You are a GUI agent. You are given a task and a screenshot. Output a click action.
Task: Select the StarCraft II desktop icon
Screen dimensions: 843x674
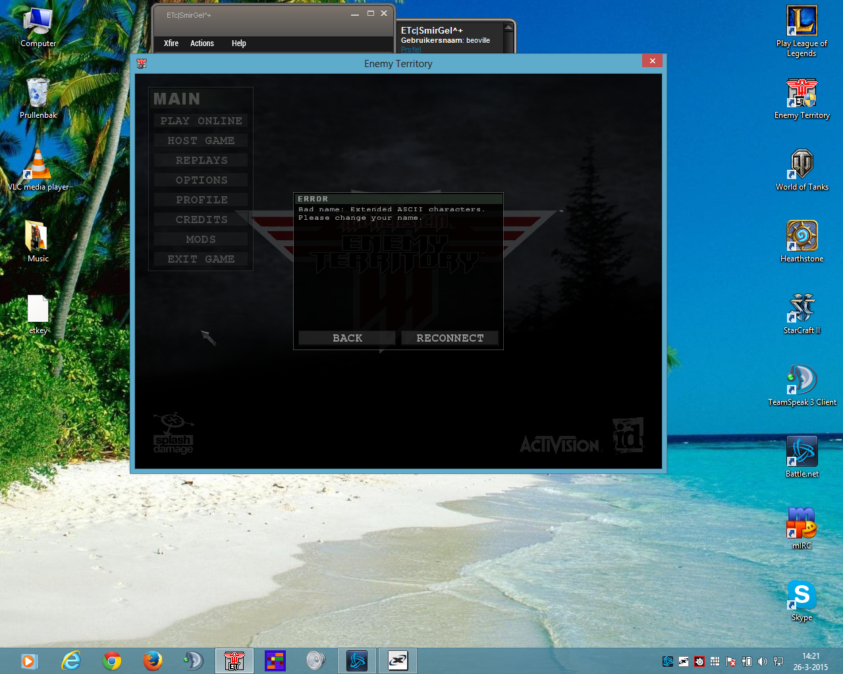click(802, 309)
